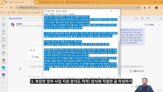This screenshot has height=92, width=163.
Task: Click the Microsoft 365 title link
Action: tap(15, 18)
